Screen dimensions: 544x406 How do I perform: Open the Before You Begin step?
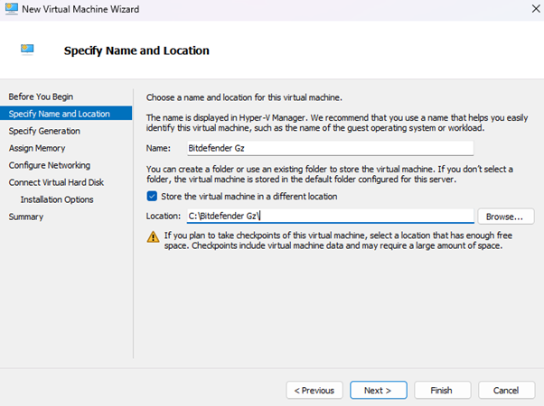point(41,97)
